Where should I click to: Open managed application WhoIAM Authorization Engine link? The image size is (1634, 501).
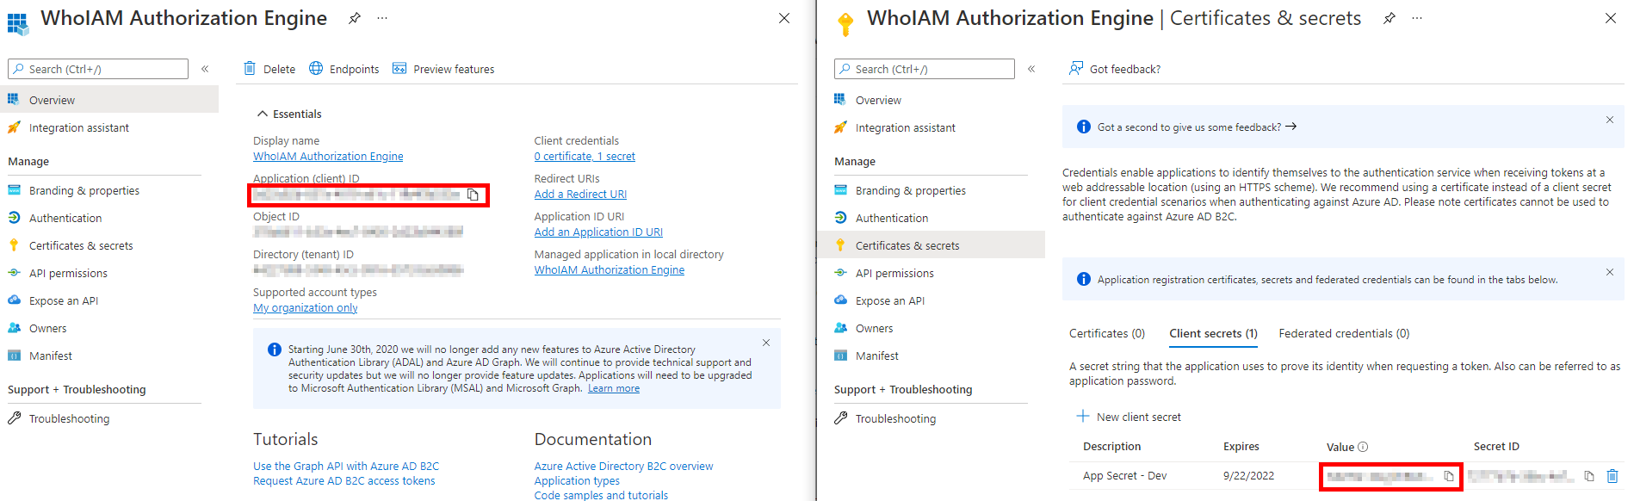tap(610, 270)
